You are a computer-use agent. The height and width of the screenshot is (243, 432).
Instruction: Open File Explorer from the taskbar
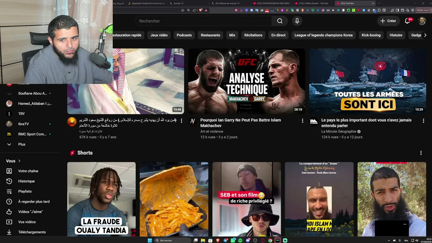(x=203, y=240)
